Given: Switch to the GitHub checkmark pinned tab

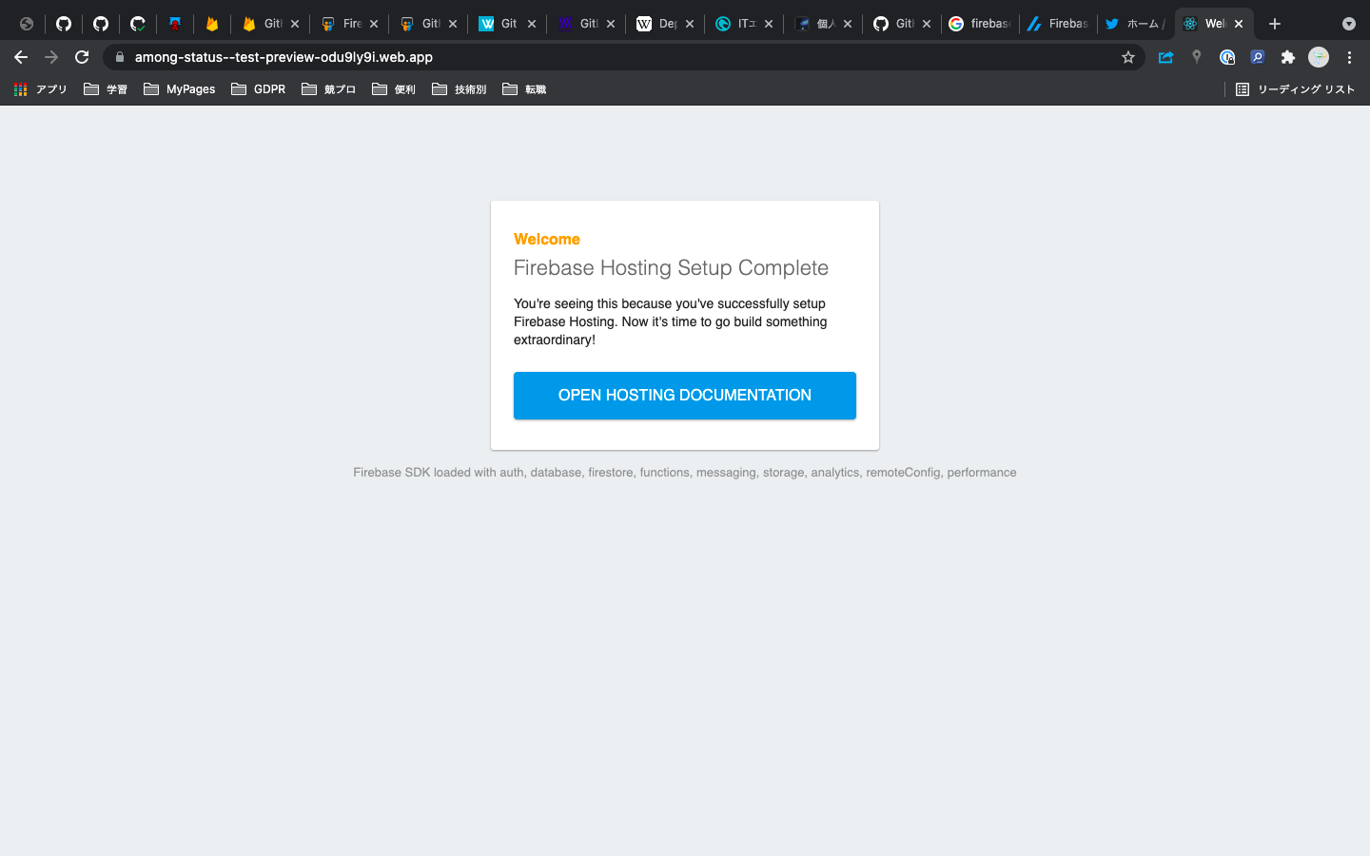Looking at the screenshot, I should [x=138, y=24].
